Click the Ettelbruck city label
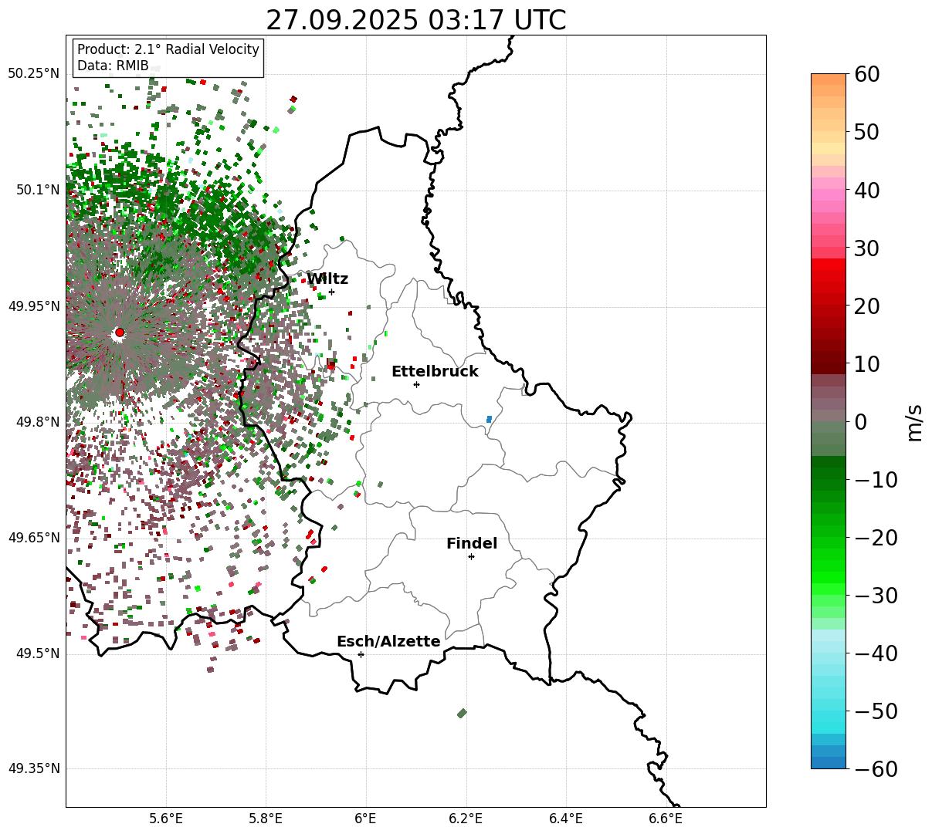Viewport: 932px width, 834px height. [x=435, y=372]
